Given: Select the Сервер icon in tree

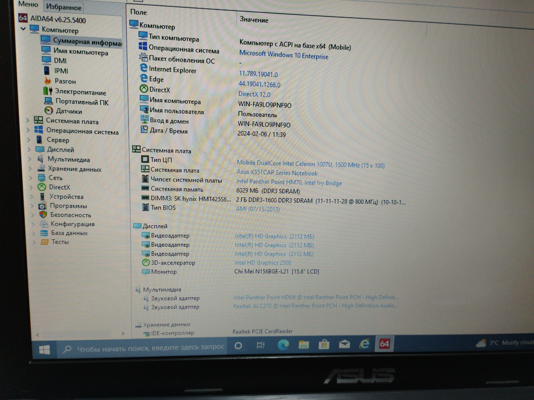Looking at the screenshot, I should point(39,139).
